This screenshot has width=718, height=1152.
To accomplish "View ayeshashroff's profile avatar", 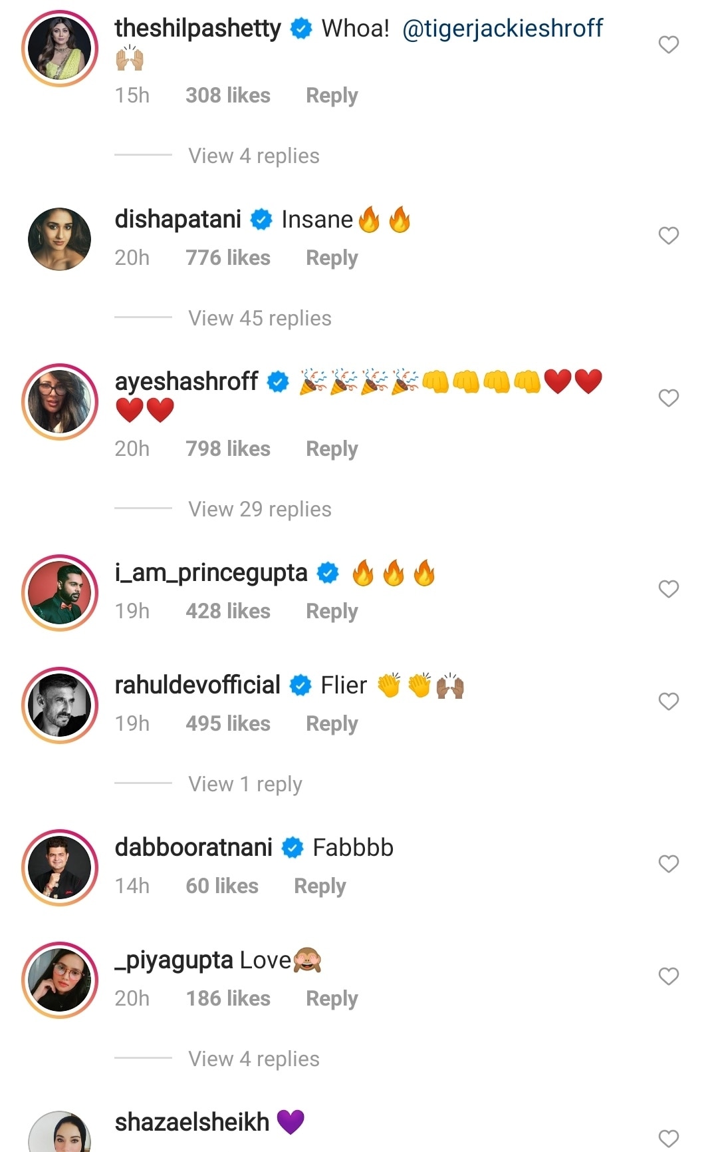I will (x=60, y=401).
